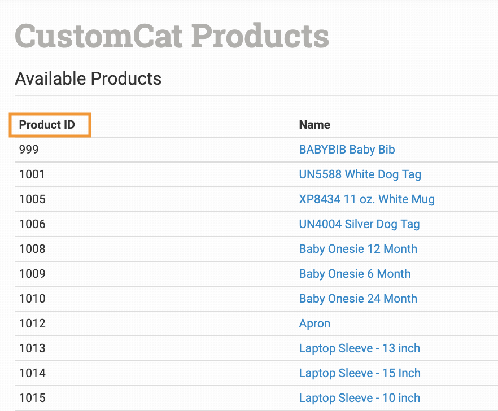Select the product ID 1001 cell
The image size is (498, 411).
click(32, 174)
